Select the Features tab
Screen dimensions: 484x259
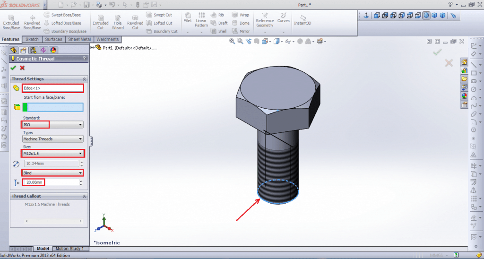(10, 39)
